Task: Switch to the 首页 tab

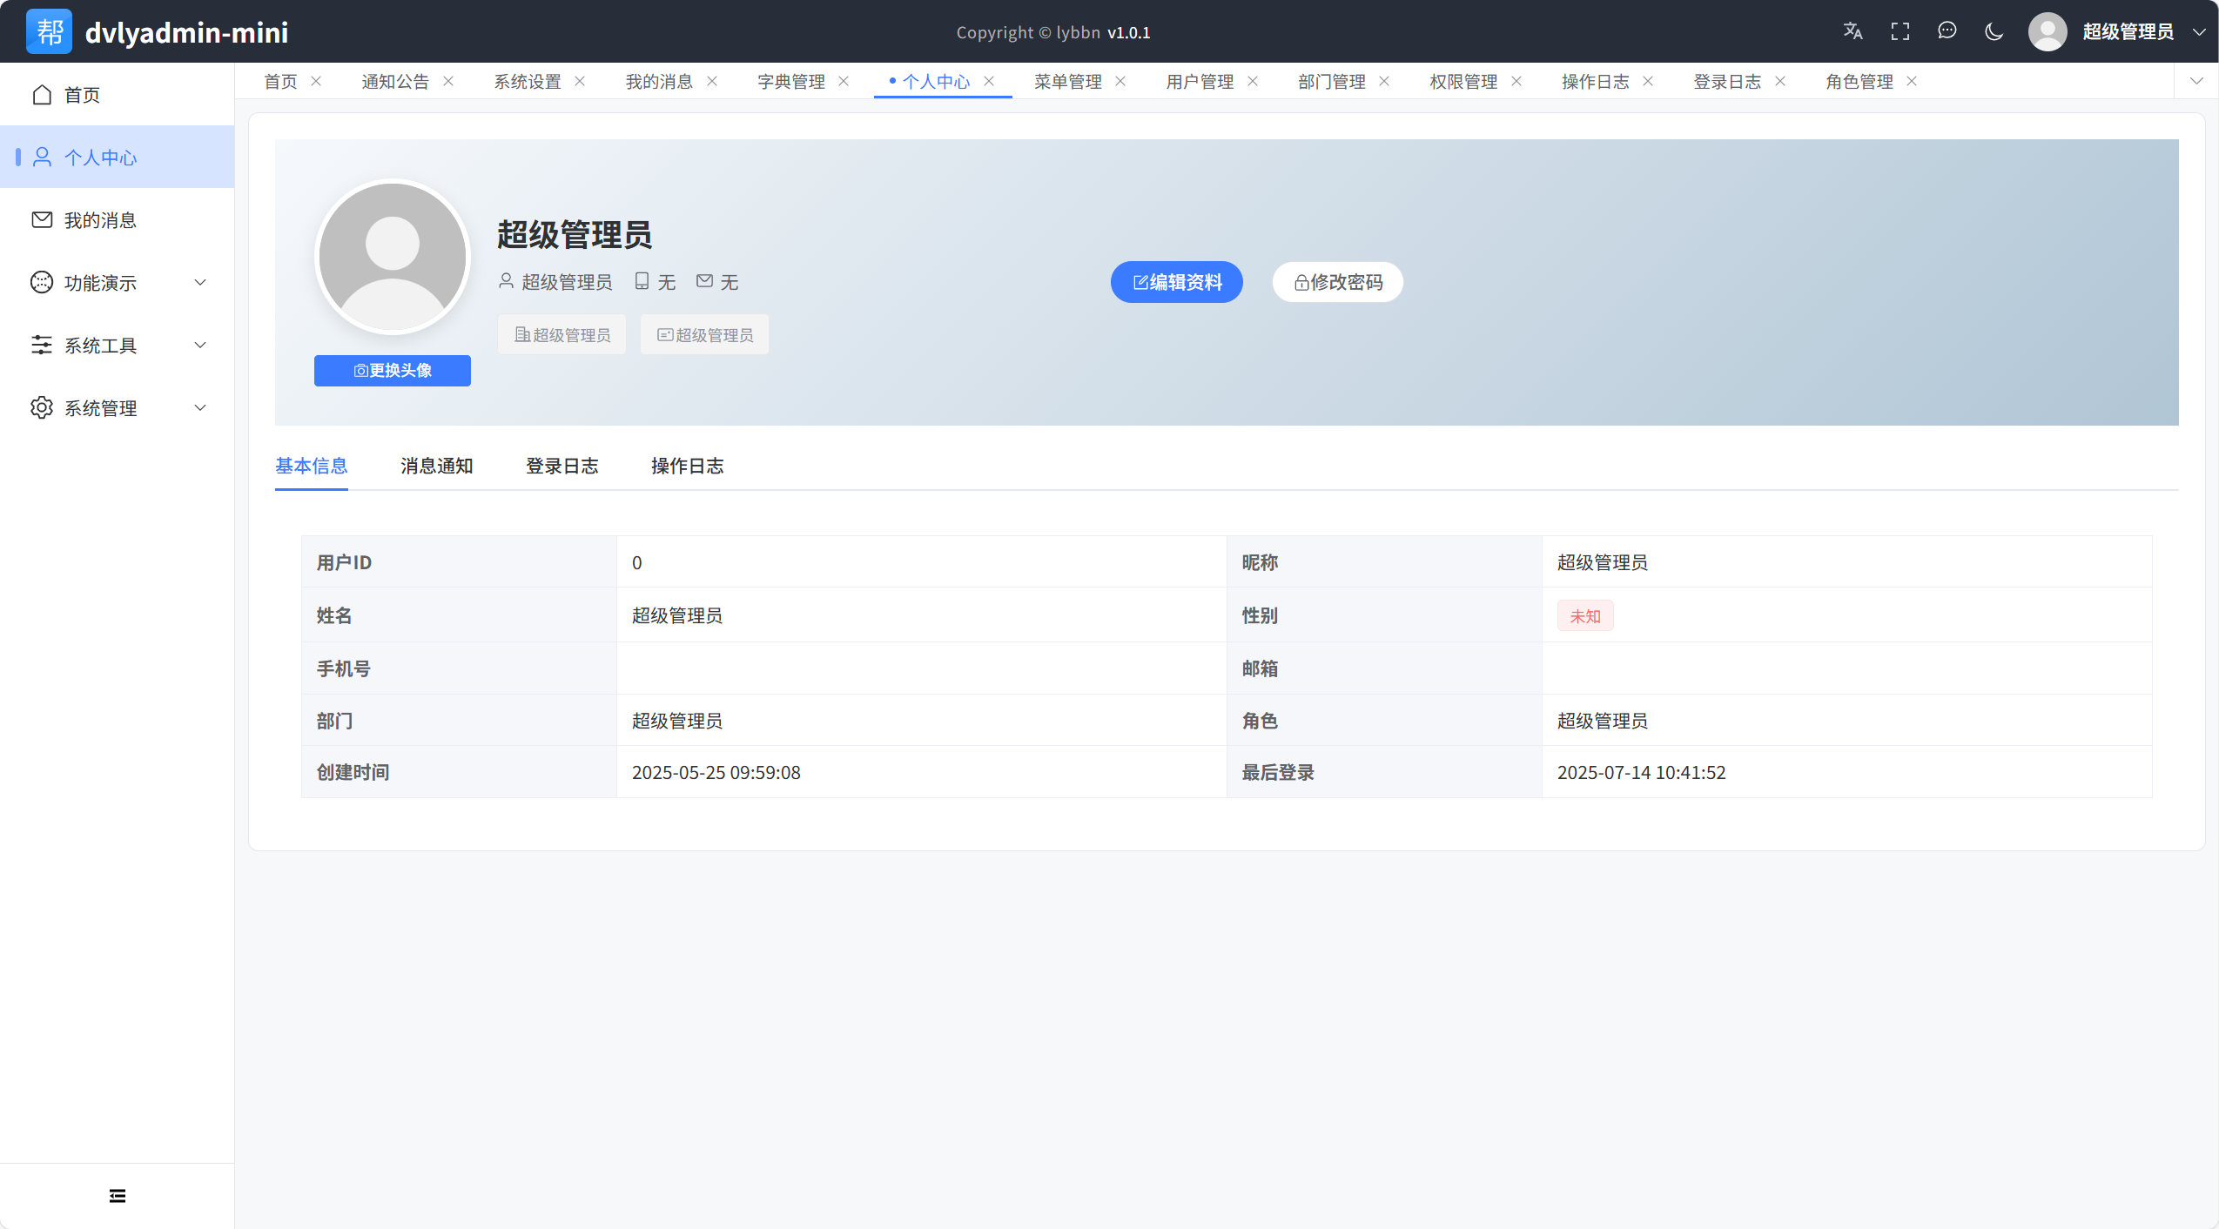Action: coord(280,81)
